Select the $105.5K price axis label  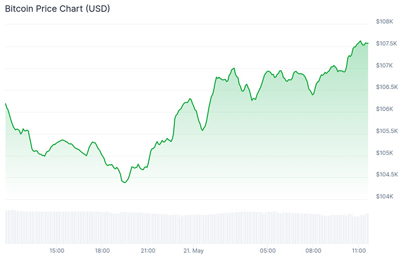pyautogui.click(x=387, y=131)
